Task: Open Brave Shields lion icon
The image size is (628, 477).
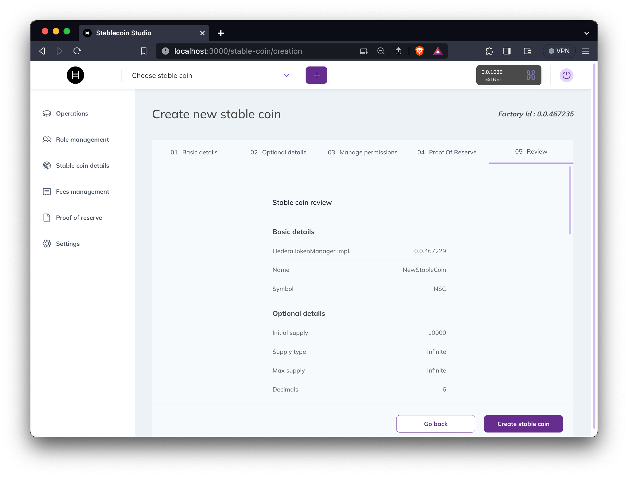Action: 419,51
